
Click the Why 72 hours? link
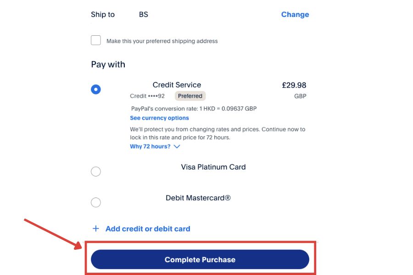pyautogui.click(x=150, y=147)
